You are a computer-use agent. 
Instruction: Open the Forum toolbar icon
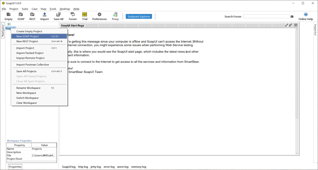pyautogui.click(x=72, y=15)
